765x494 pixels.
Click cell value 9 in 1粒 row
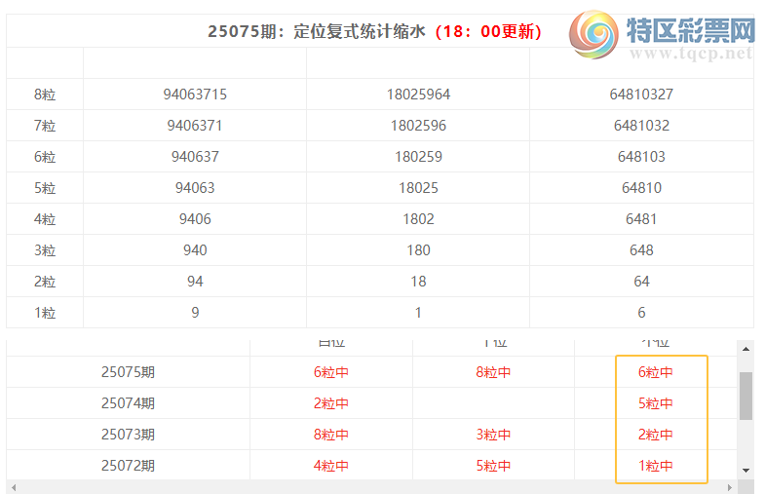pyautogui.click(x=195, y=313)
